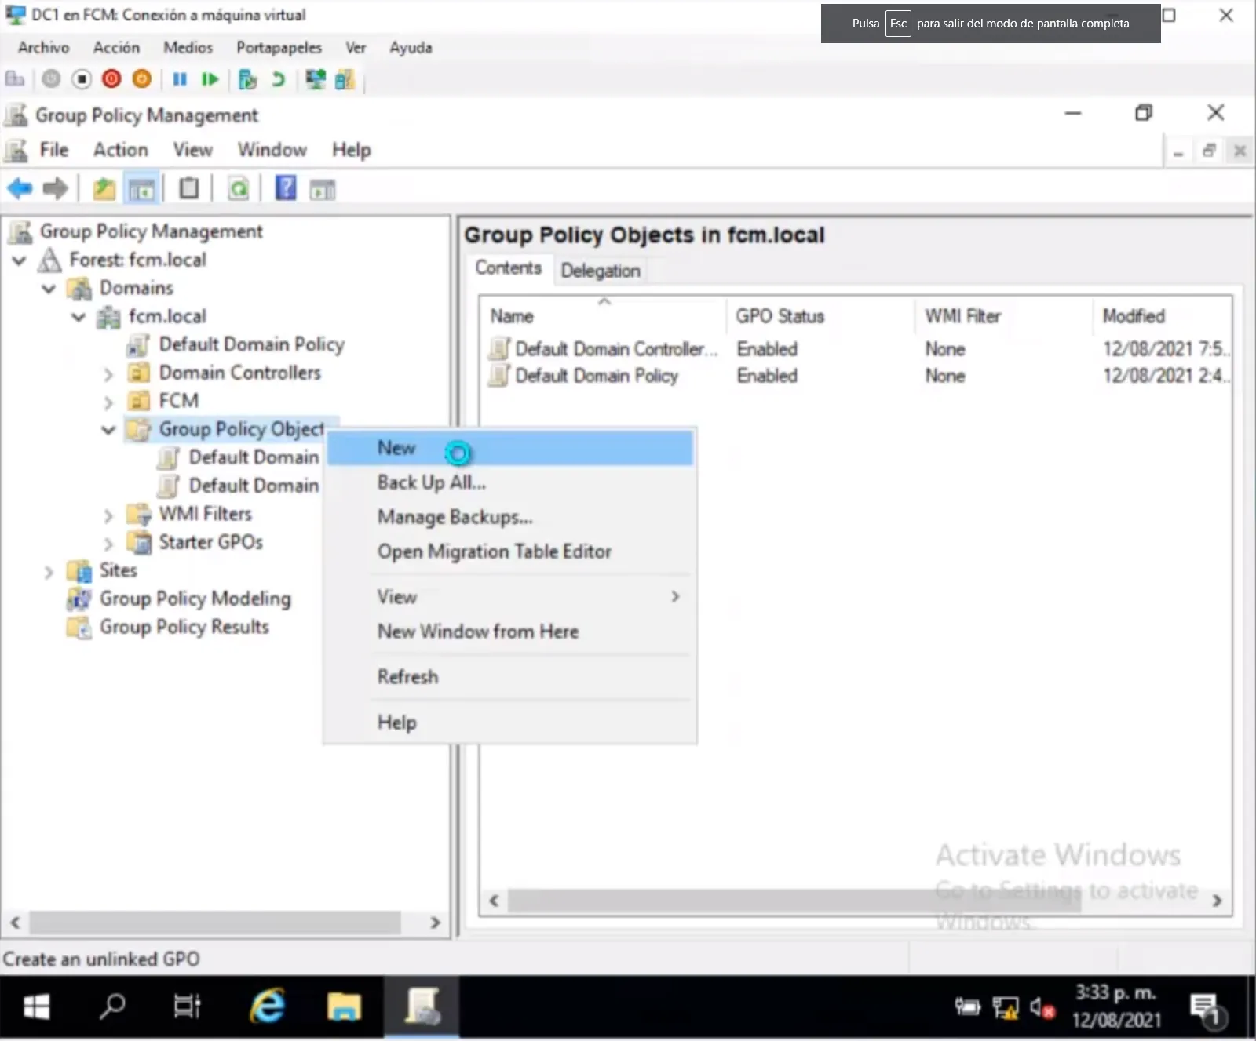Expand the Sites tree node
Screen dimensions: 1256x1041
[x=49, y=572]
